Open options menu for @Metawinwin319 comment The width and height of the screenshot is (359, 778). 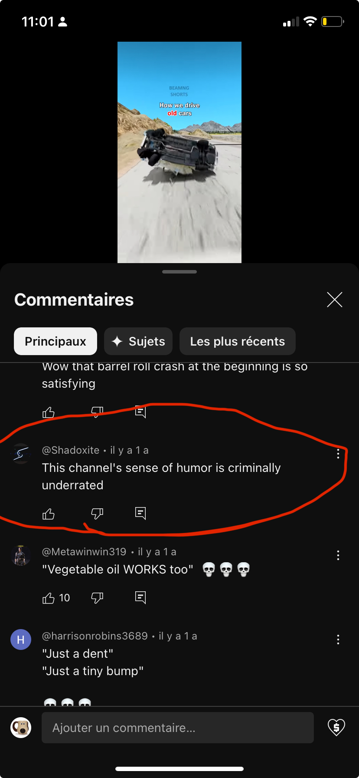click(338, 555)
